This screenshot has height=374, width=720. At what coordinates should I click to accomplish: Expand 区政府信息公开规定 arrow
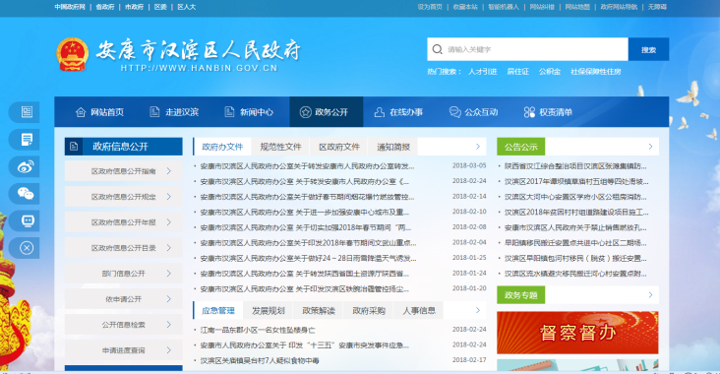[169, 197]
